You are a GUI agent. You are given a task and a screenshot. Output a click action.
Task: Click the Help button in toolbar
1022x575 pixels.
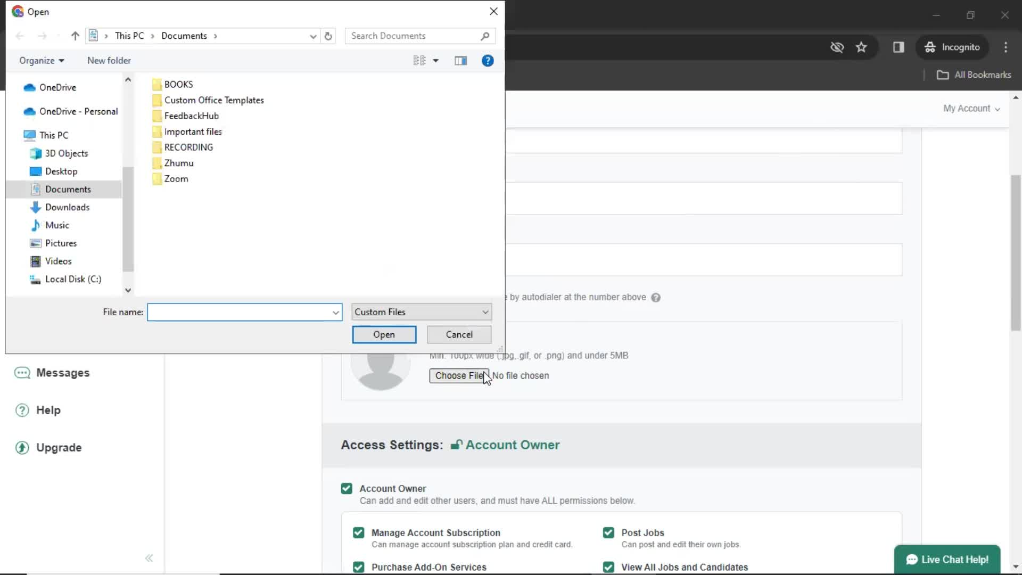(490, 60)
